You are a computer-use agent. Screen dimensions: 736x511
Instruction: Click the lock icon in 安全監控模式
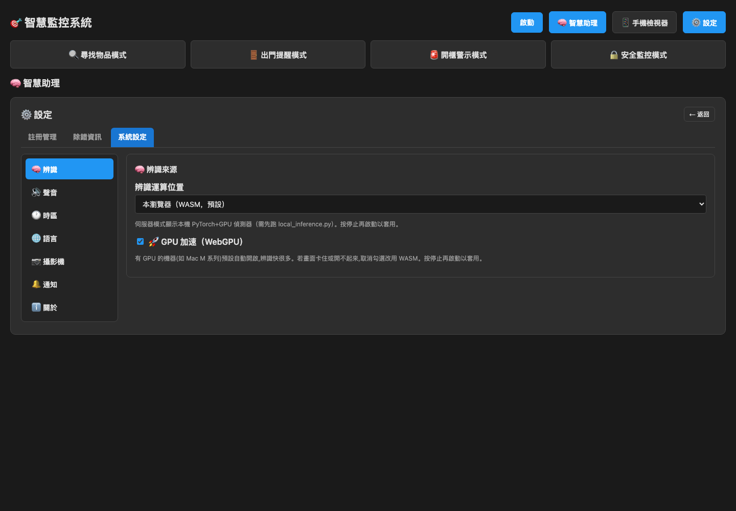click(614, 55)
